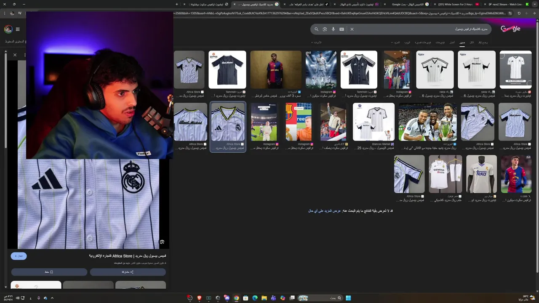Click the OneDrive cloud icon in system tray

pyautogui.click(x=45, y=298)
